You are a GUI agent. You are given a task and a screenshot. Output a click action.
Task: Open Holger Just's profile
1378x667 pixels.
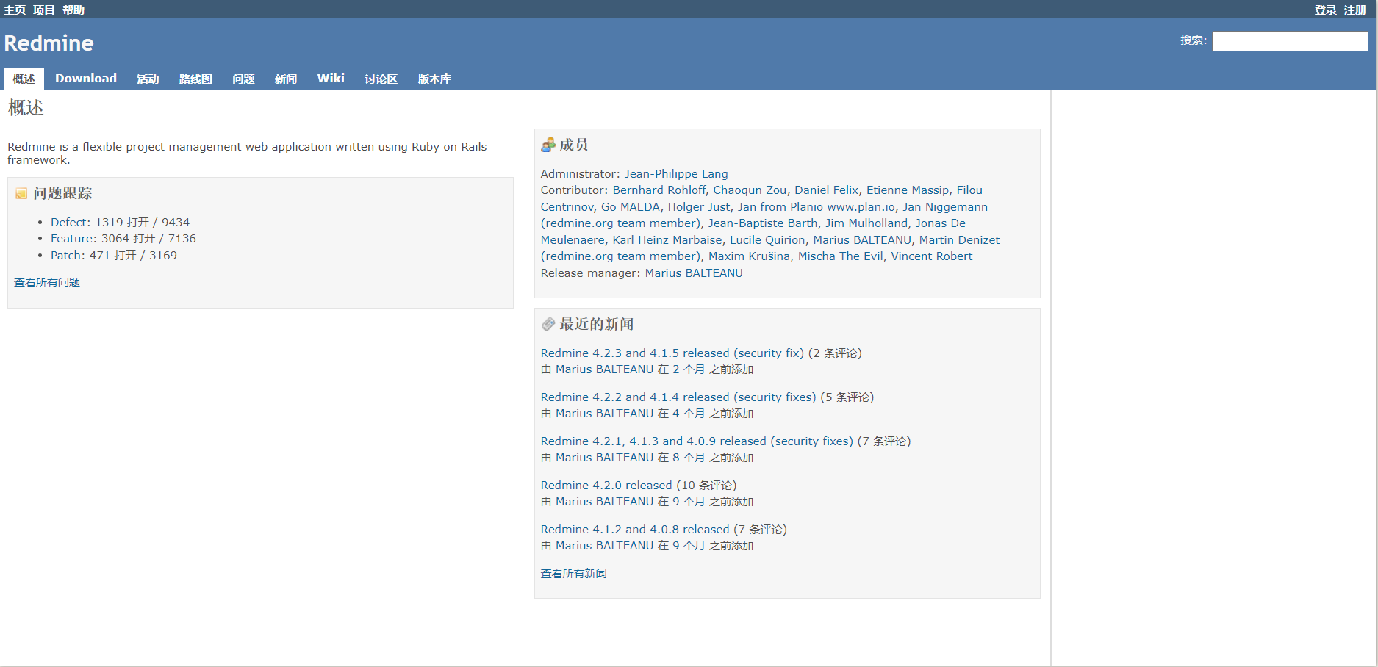click(699, 206)
